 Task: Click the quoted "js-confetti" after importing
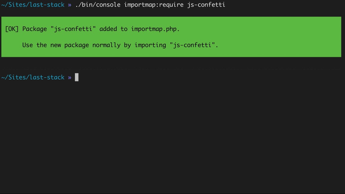tap(192, 45)
